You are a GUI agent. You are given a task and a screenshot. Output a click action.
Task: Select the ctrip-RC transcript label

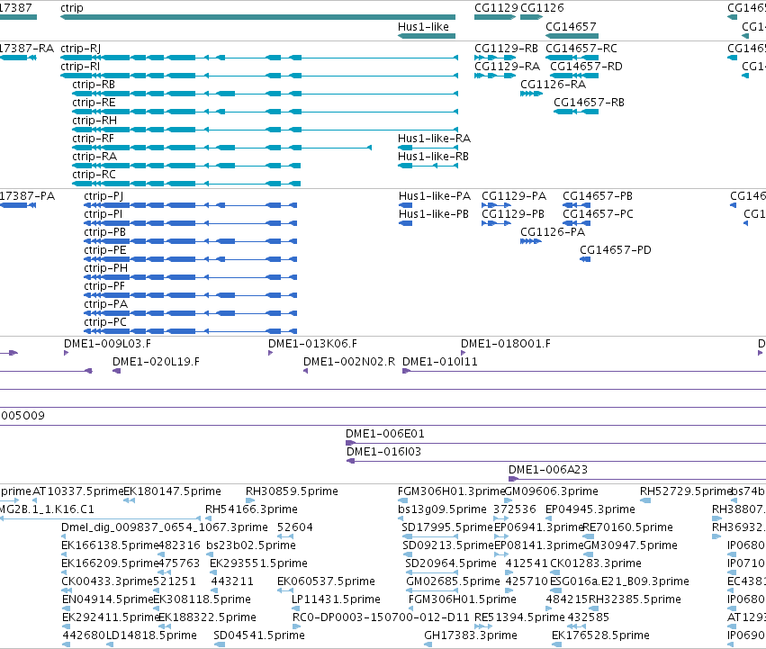click(x=94, y=175)
